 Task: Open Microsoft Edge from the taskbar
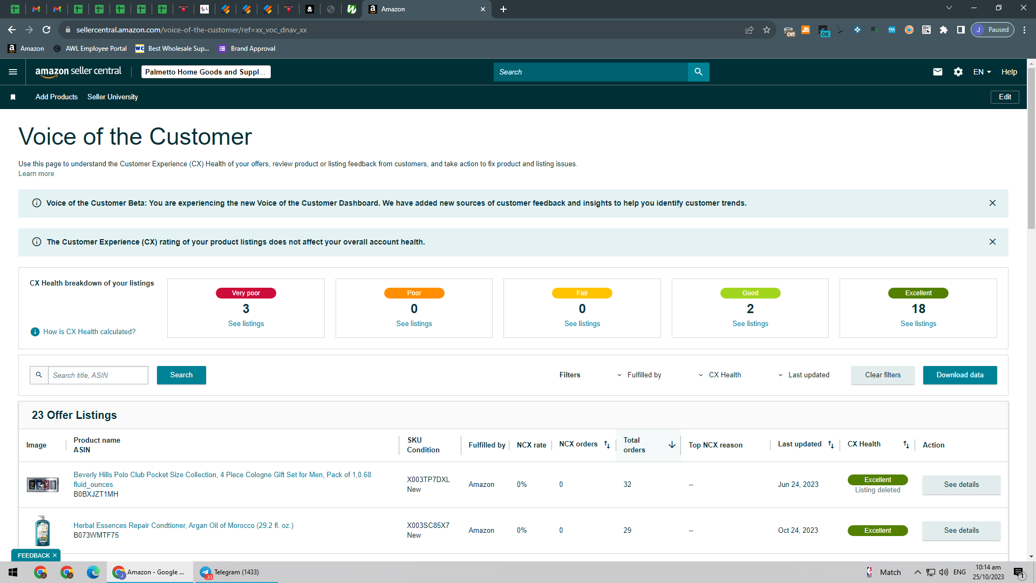click(x=93, y=572)
